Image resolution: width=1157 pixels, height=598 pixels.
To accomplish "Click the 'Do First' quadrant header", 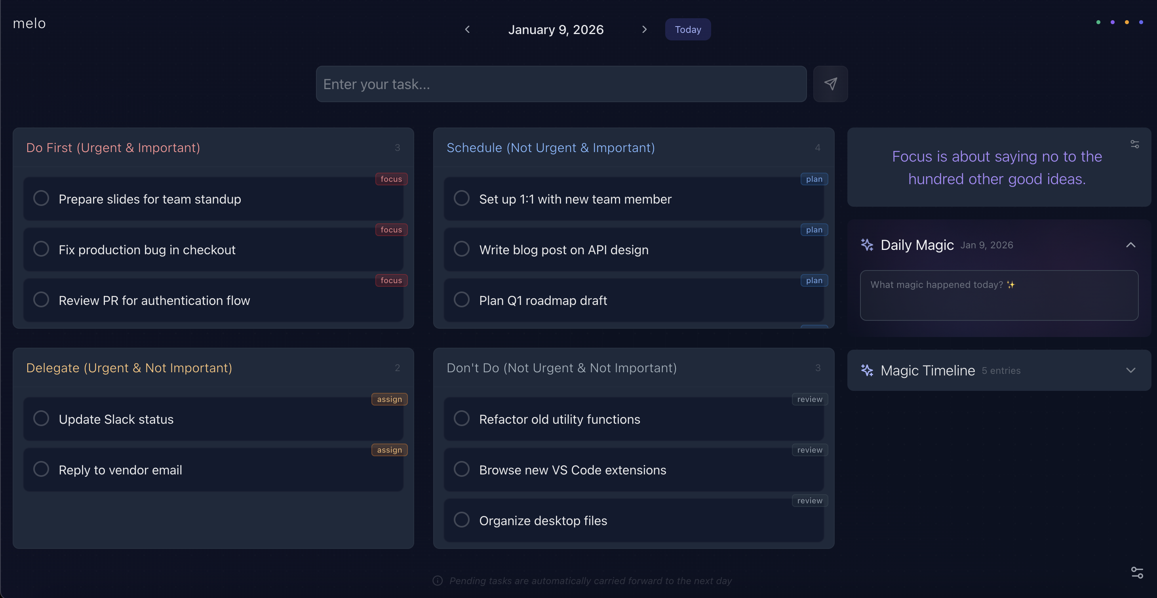I will tap(113, 147).
